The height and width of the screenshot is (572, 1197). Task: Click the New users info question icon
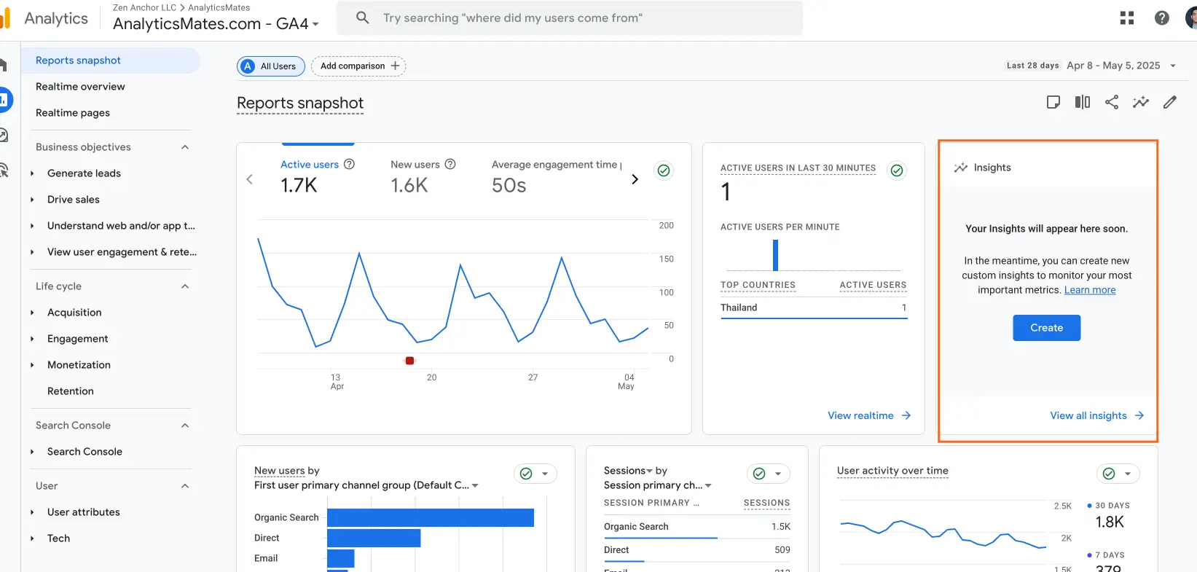[x=450, y=164]
